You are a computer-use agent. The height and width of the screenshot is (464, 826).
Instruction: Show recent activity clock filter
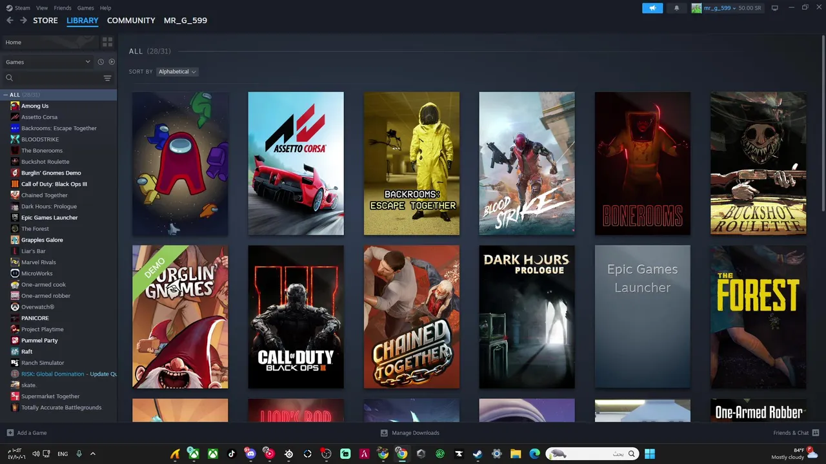(101, 62)
